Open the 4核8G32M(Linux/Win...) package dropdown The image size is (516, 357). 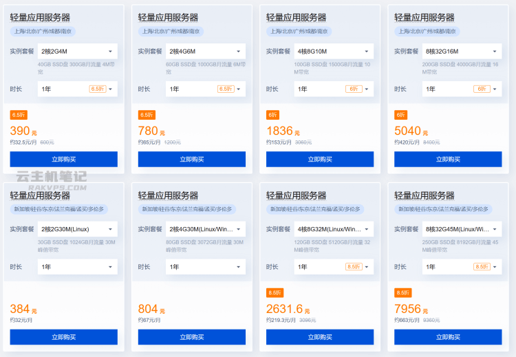click(334, 229)
